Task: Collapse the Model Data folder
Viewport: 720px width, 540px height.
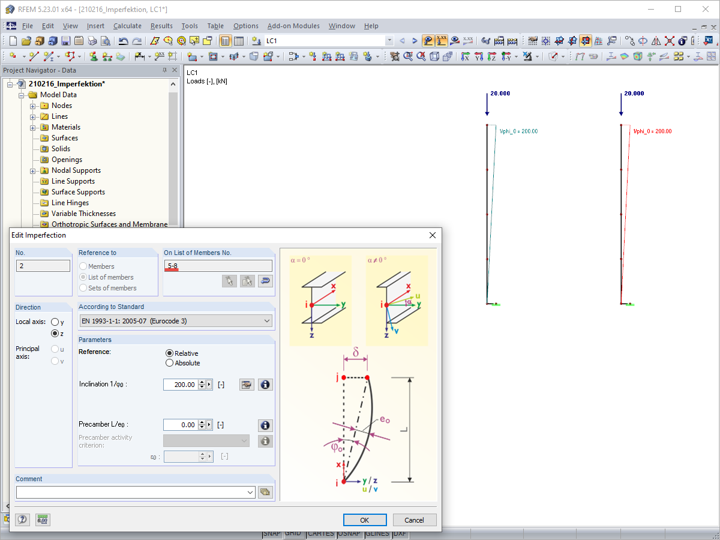Action: click(x=22, y=95)
